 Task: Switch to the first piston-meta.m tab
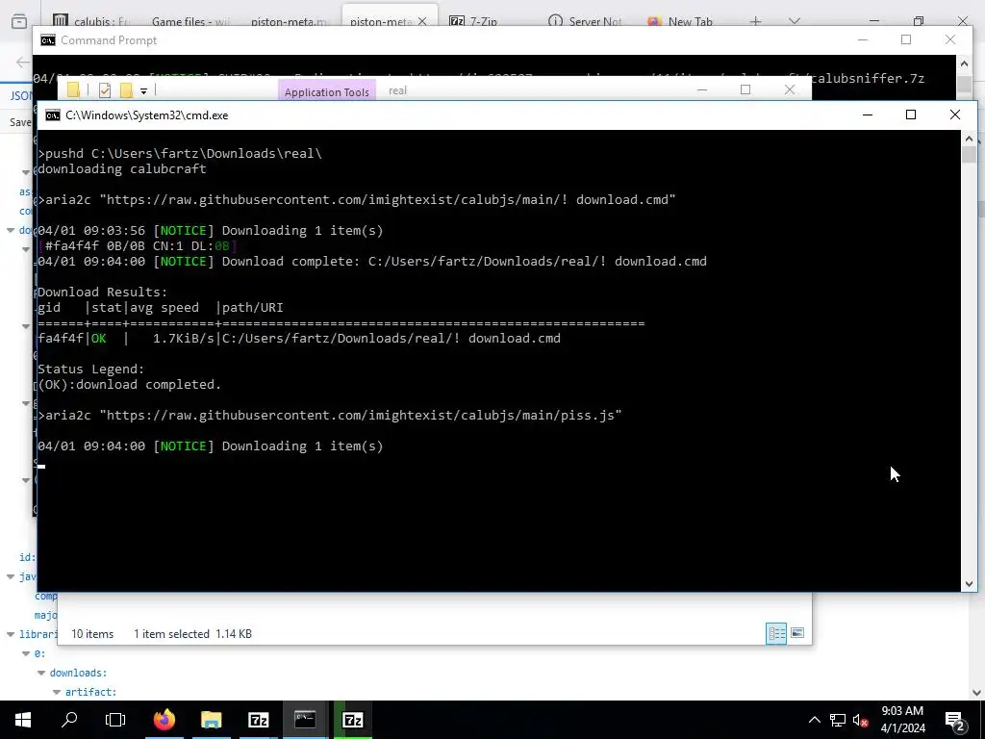pyautogui.click(x=290, y=21)
